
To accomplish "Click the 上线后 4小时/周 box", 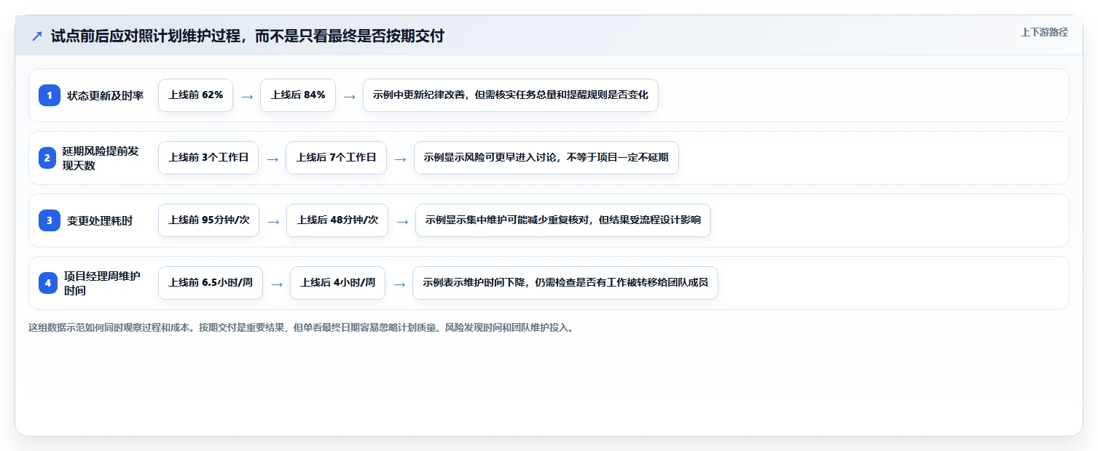I will click(x=338, y=283).
